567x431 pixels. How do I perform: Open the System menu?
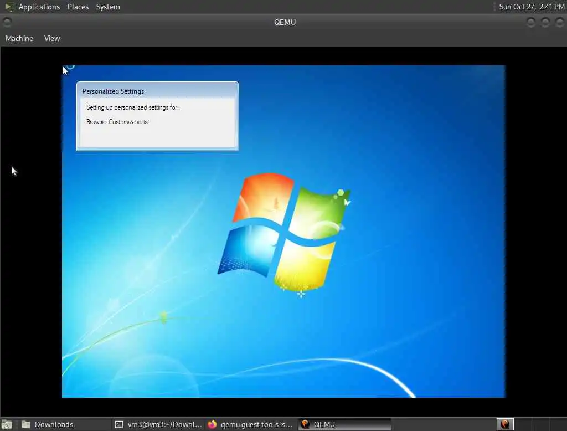[108, 7]
